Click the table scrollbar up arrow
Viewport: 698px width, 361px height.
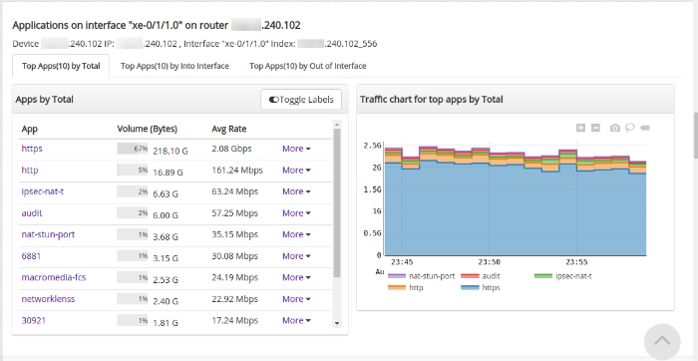click(337, 125)
